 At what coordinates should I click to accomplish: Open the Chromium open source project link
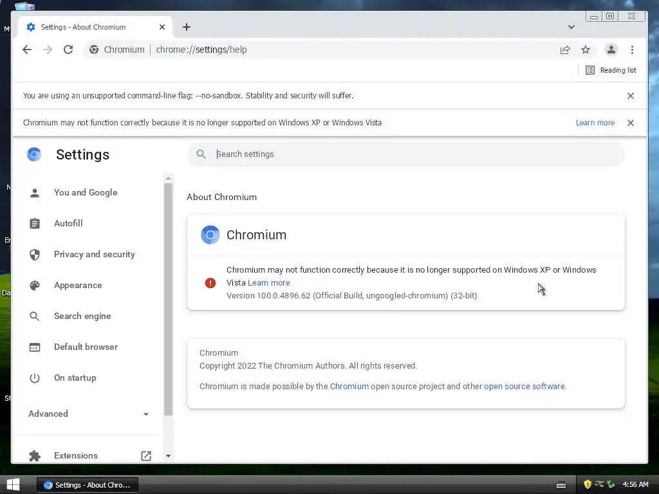pyautogui.click(x=349, y=387)
